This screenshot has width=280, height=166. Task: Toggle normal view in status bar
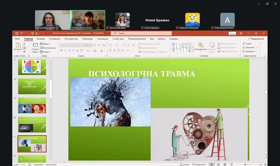[x=211, y=165]
